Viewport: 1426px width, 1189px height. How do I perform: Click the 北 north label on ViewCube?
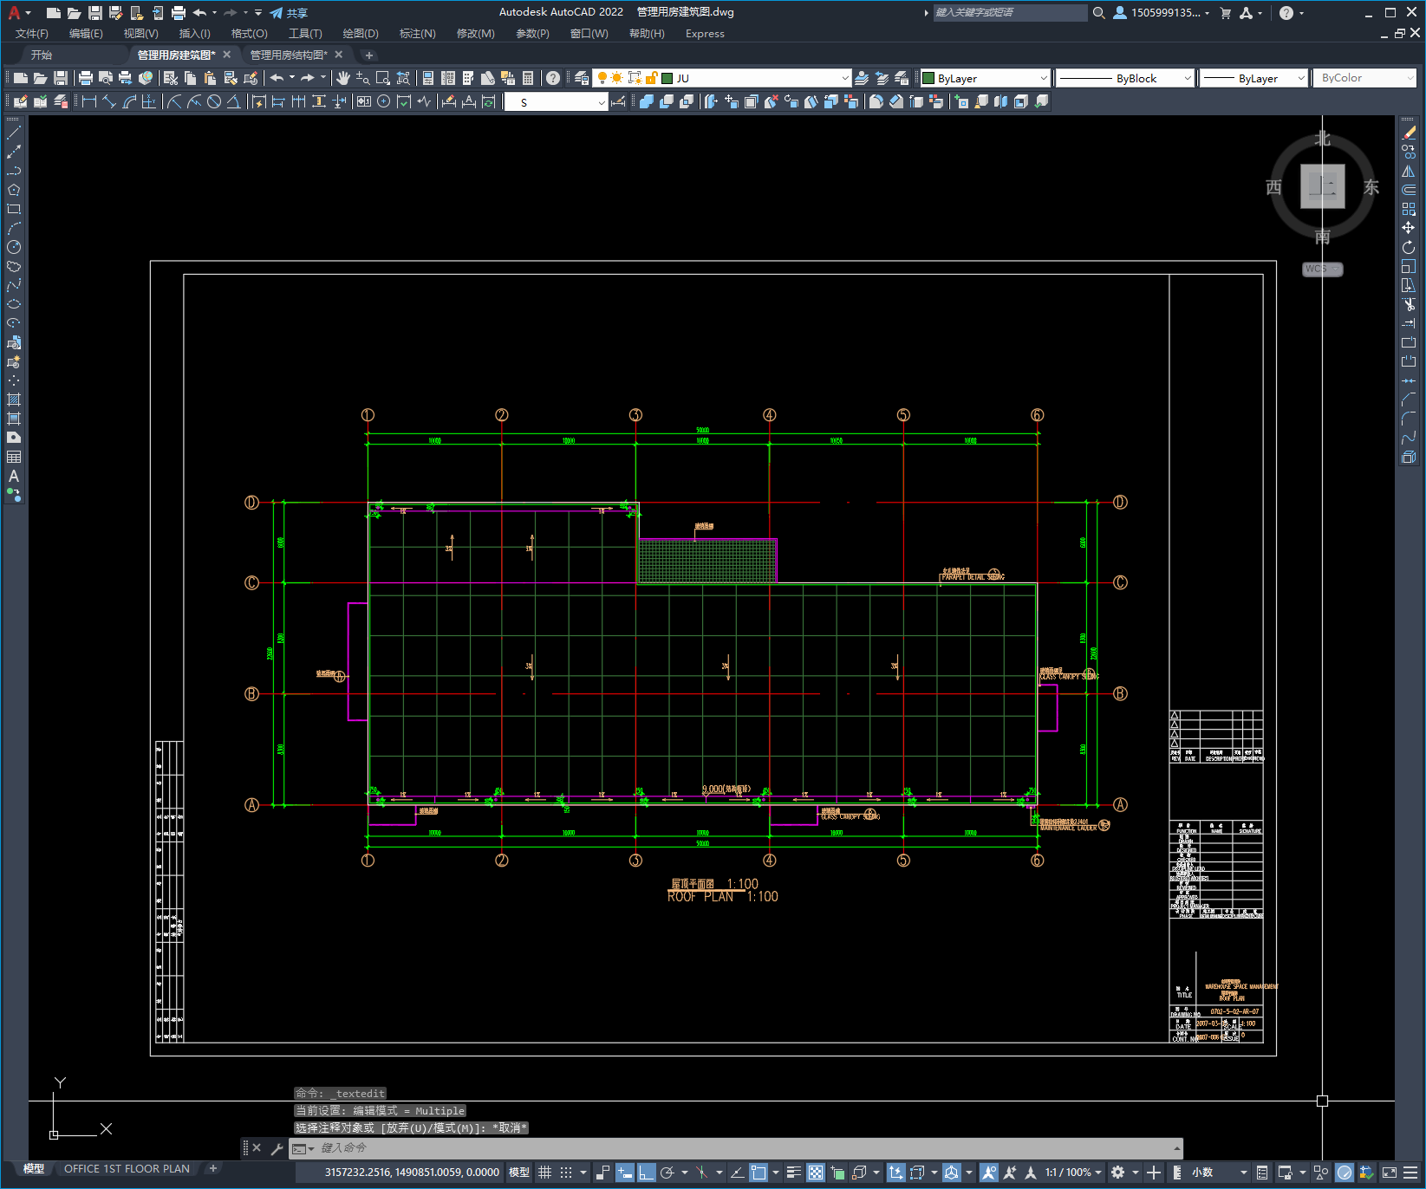[1322, 139]
